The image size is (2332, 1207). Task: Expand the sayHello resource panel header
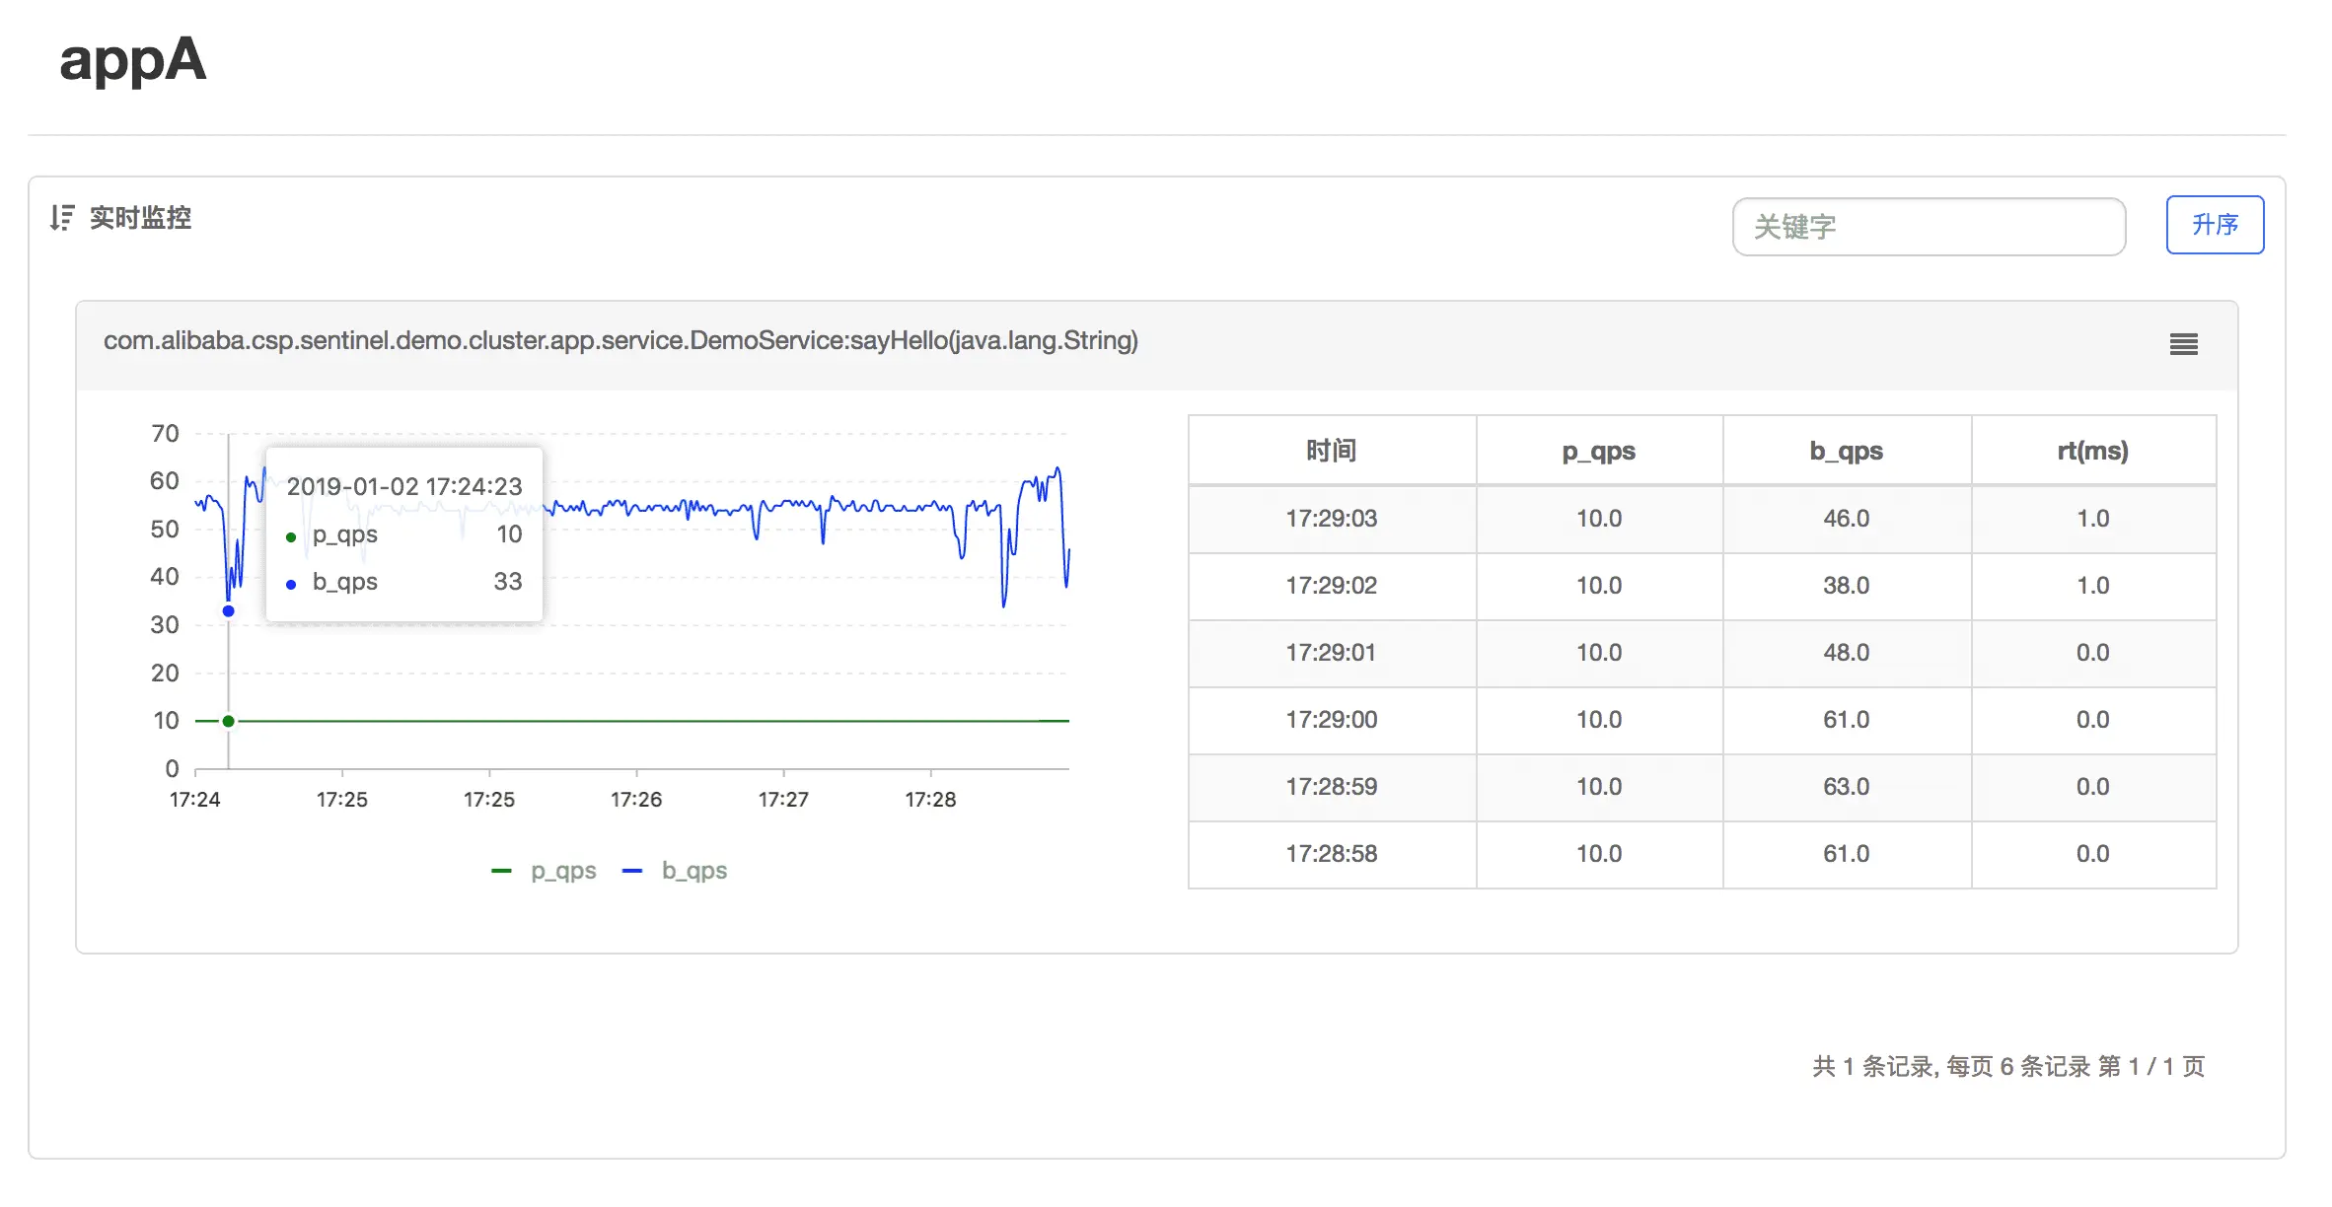619,340
